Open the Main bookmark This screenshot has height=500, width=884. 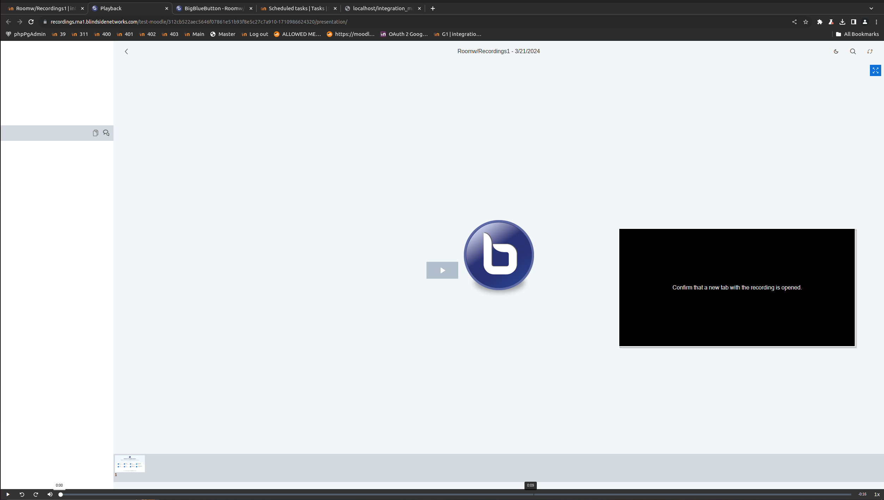tap(195, 34)
